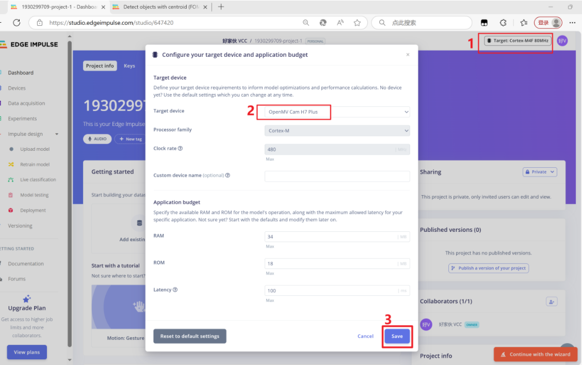Click Clock rate help question icon
Viewport: 582px width, 365px height.
pos(180,148)
